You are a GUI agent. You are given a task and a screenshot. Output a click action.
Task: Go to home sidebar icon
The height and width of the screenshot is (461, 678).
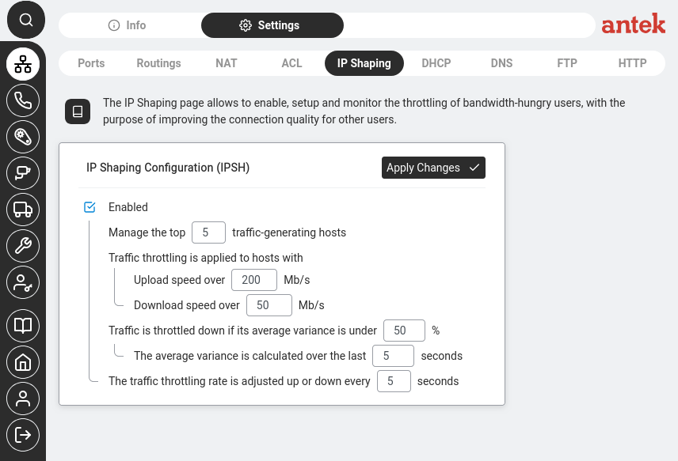click(x=23, y=362)
